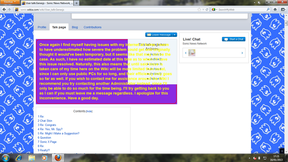288x162 pixels.
Task: Jump to section 3 Re: Congrats
Action: [x=47, y=125]
